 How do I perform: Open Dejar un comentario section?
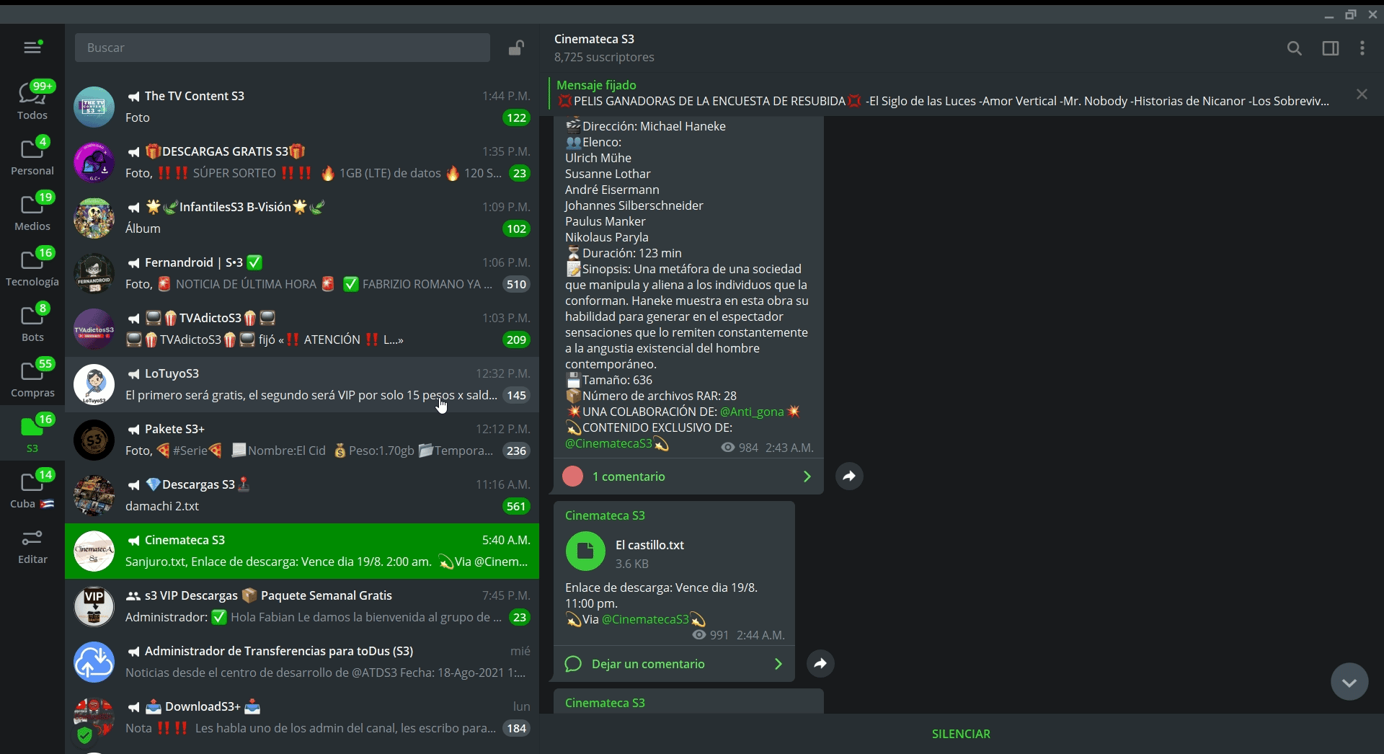tap(673, 664)
